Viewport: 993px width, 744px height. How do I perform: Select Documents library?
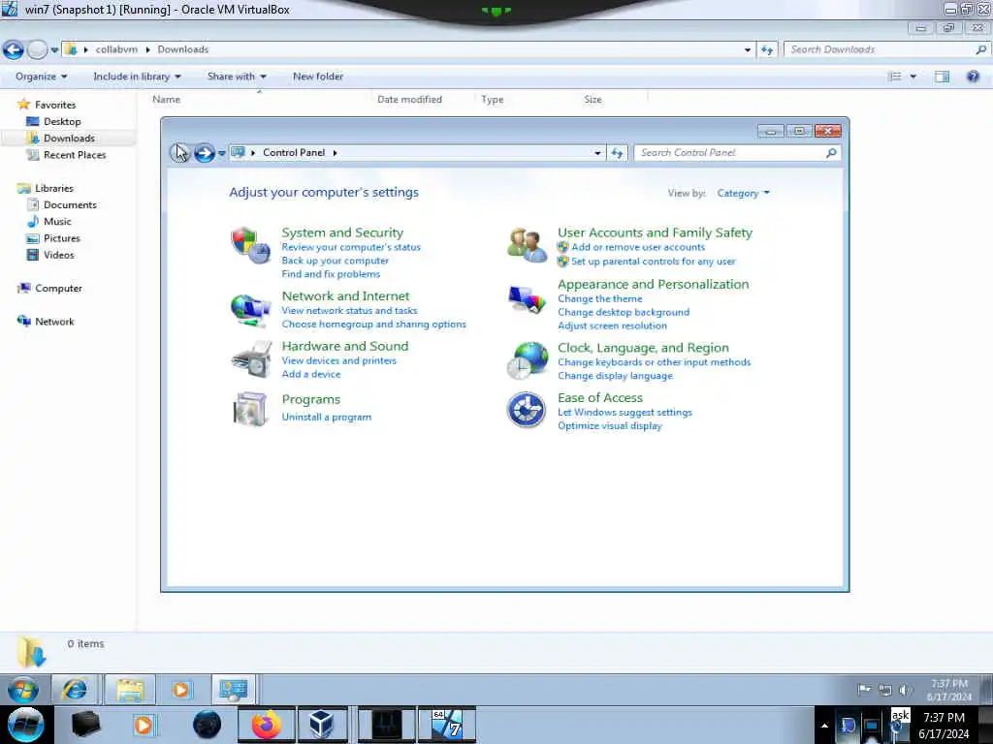coord(70,205)
